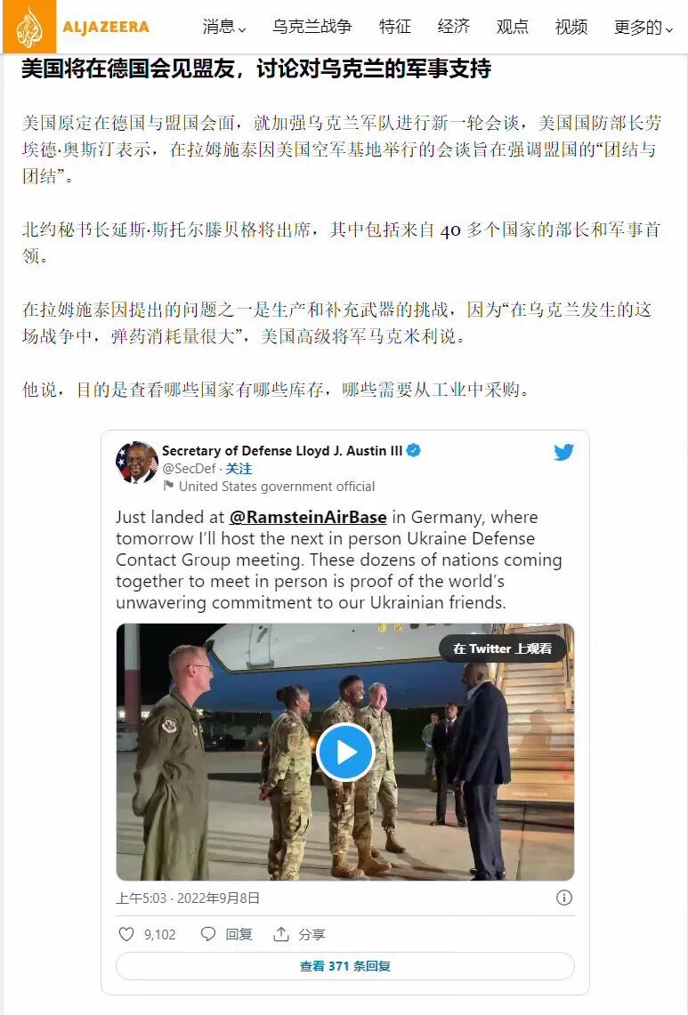Viewport: 688px width, 1015px height.
Task: Expand the 更多的 dropdown menu
Action: click(643, 27)
